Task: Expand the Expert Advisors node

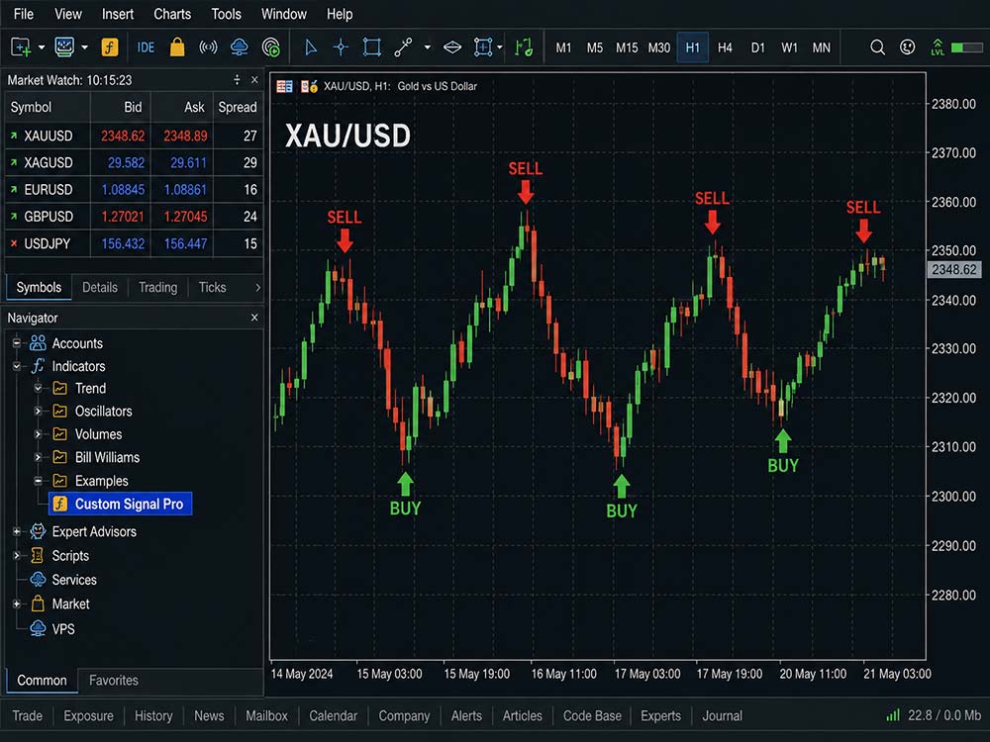Action: 17,531
